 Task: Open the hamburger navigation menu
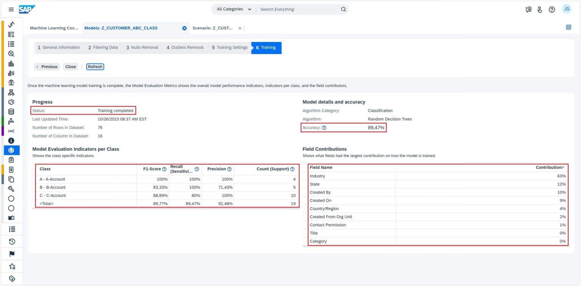(x=11, y=9)
